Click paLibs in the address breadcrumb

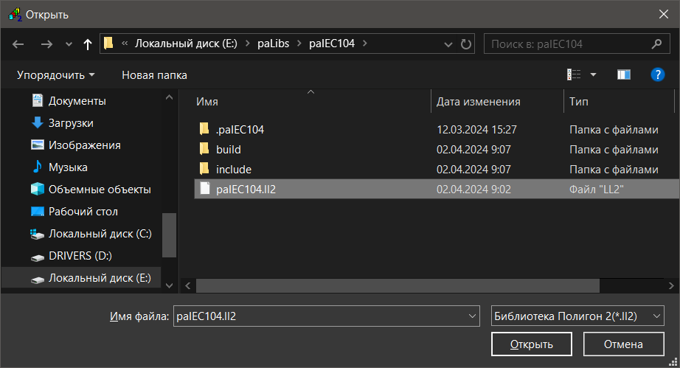click(x=275, y=44)
